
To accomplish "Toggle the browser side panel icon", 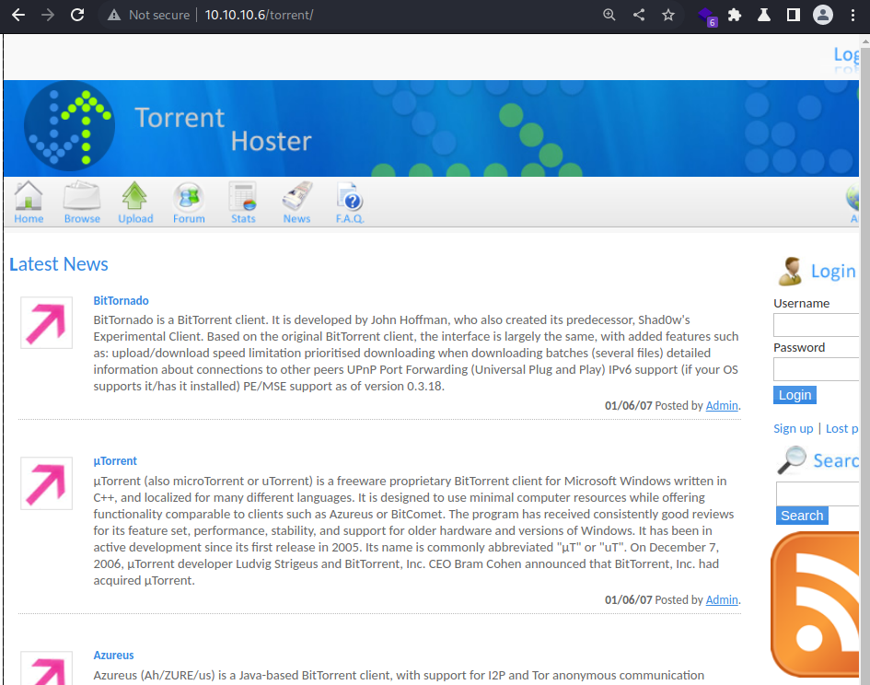I will coord(794,15).
